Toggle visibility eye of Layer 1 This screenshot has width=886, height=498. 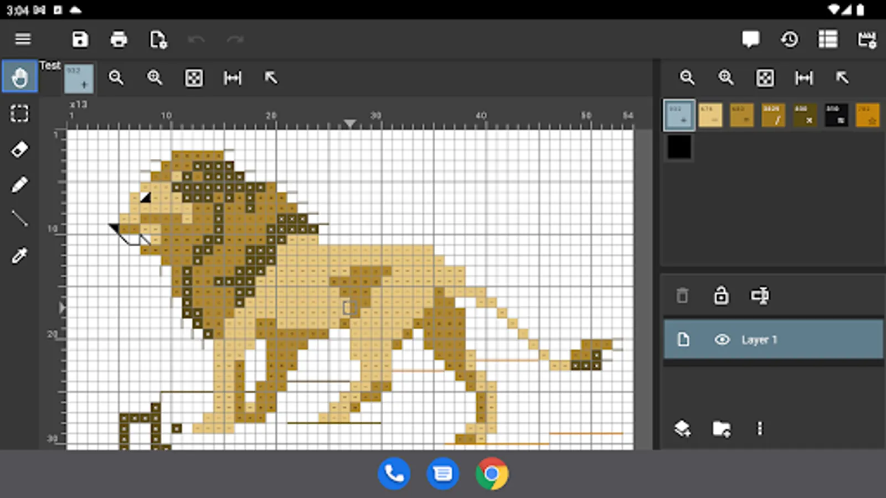pyautogui.click(x=722, y=339)
